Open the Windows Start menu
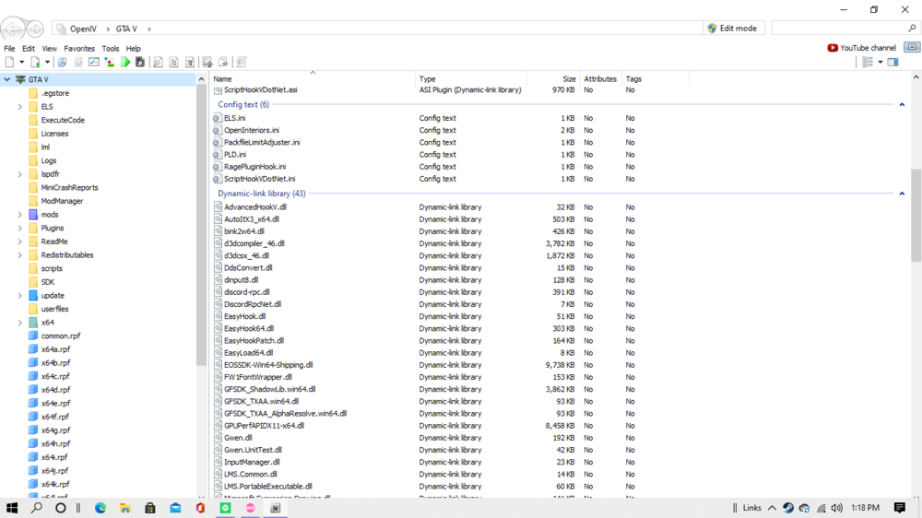 [x=12, y=508]
